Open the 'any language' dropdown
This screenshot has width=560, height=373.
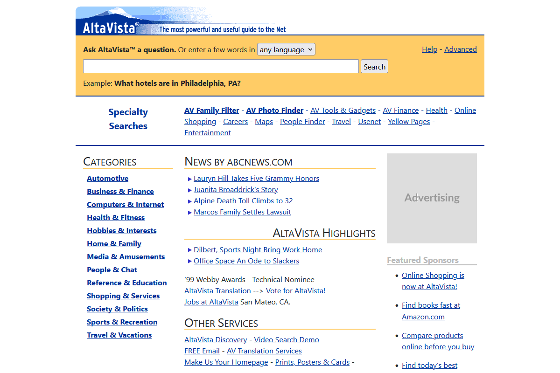[x=286, y=49]
